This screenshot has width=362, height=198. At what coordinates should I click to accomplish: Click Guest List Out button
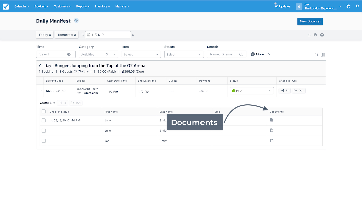coord(76,103)
